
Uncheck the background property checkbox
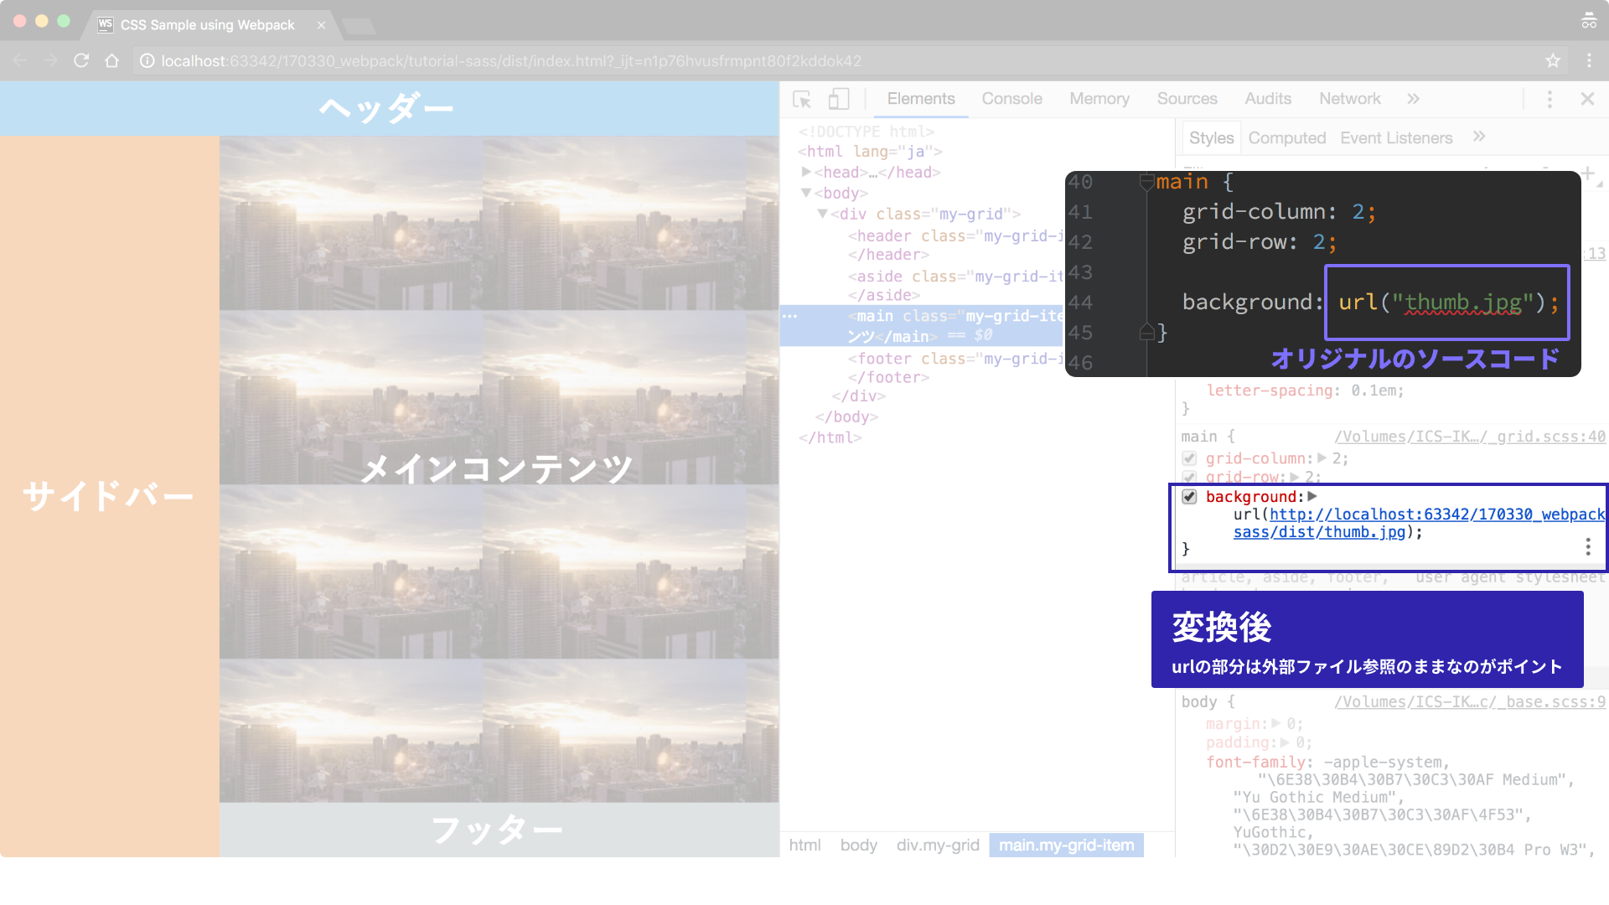tap(1189, 497)
